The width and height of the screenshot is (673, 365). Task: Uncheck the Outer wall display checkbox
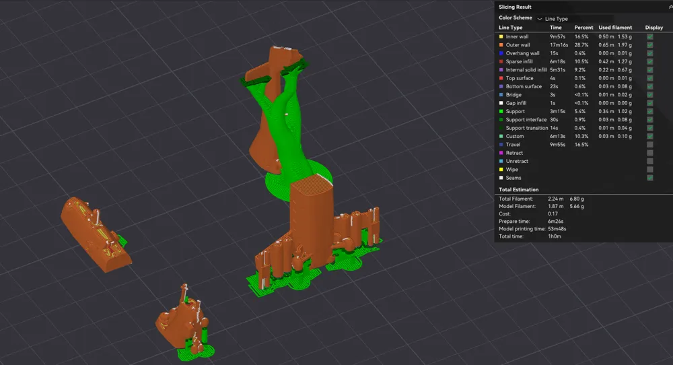tap(650, 45)
